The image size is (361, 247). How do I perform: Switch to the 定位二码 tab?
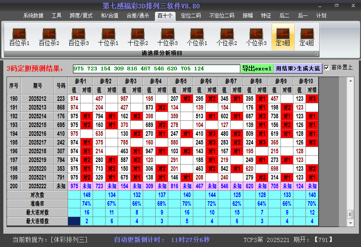191,16
